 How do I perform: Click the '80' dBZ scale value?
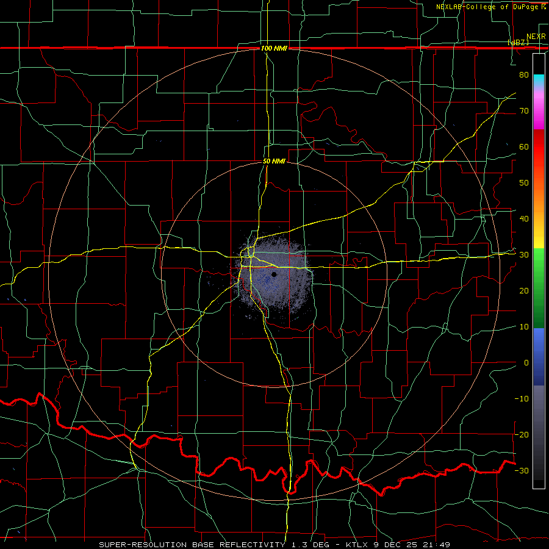[524, 74]
